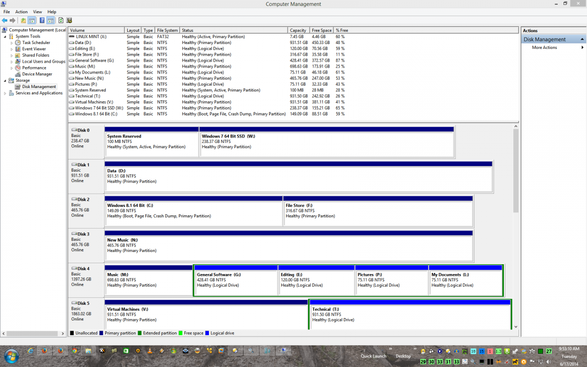Click the Up One Level folder icon

pos(23,21)
